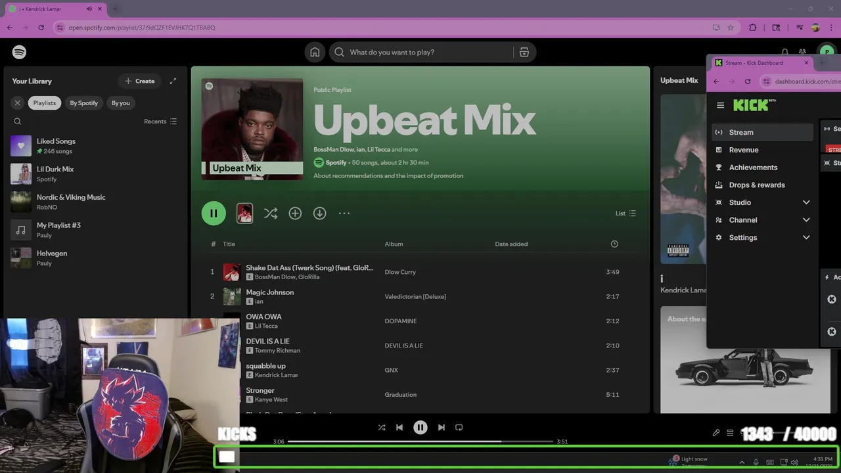Open the Recents sort dropdown
The image size is (841, 473).
click(x=160, y=122)
